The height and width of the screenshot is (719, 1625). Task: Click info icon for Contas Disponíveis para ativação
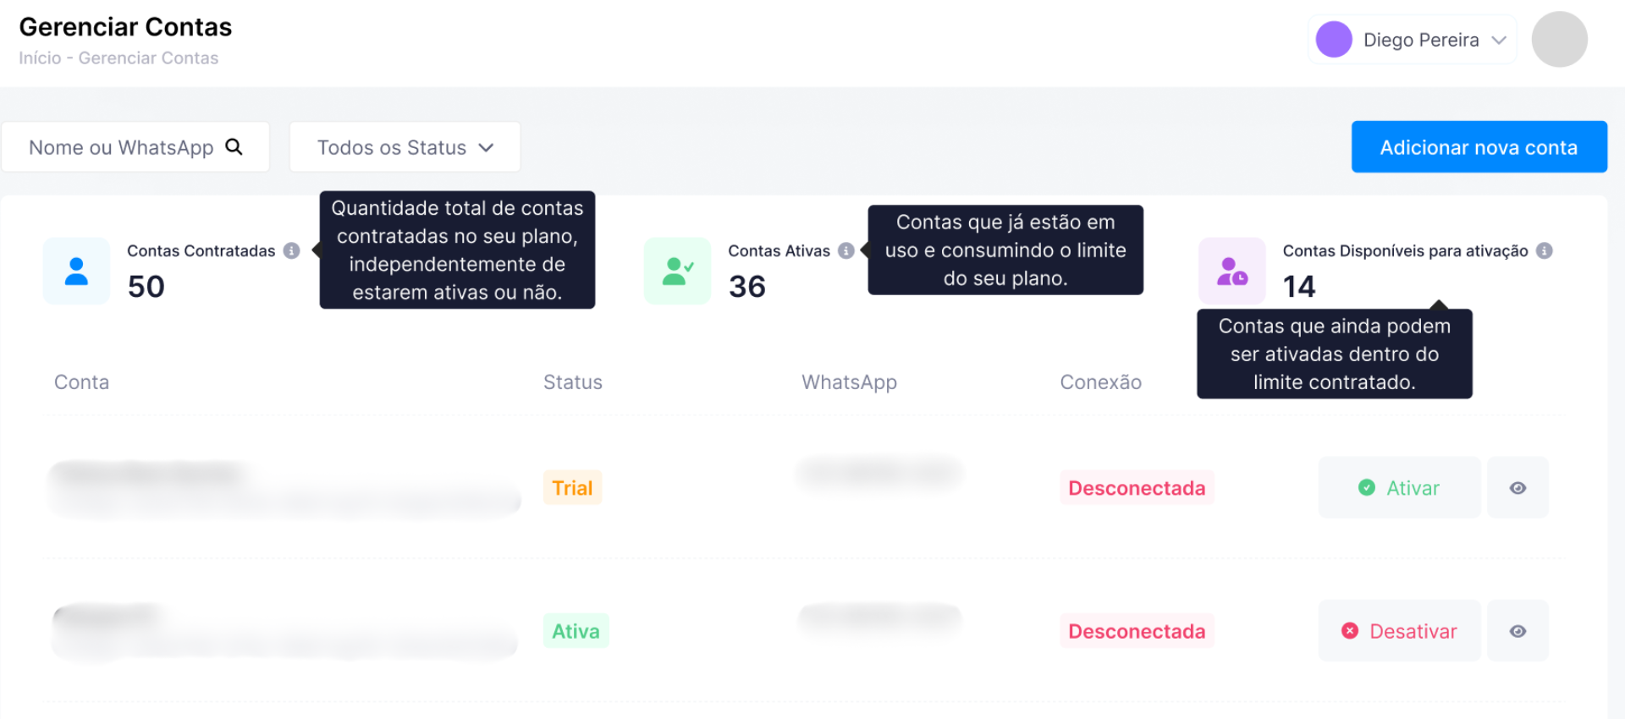pos(1544,251)
